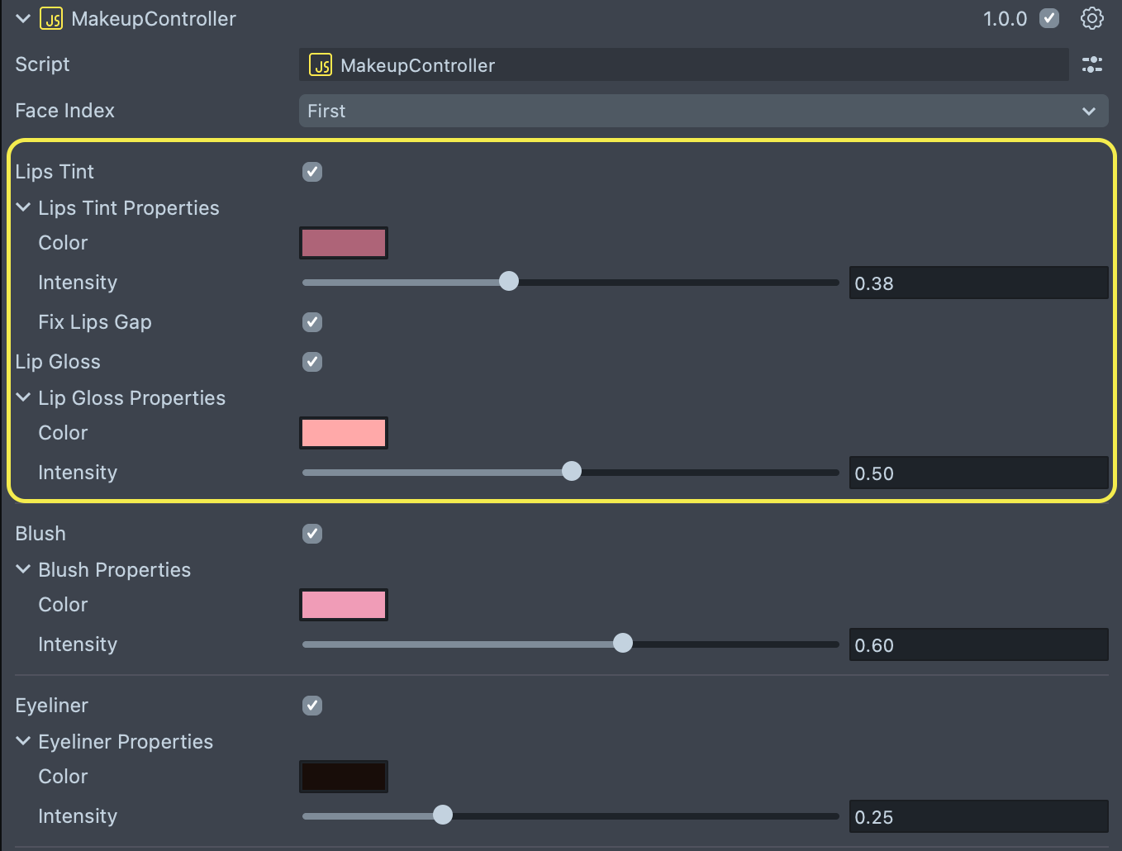This screenshot has height=851, width=1122.
Task: Open the Lip Gloss color swatch
Action: pyautogui.click(x=344, y=433)
